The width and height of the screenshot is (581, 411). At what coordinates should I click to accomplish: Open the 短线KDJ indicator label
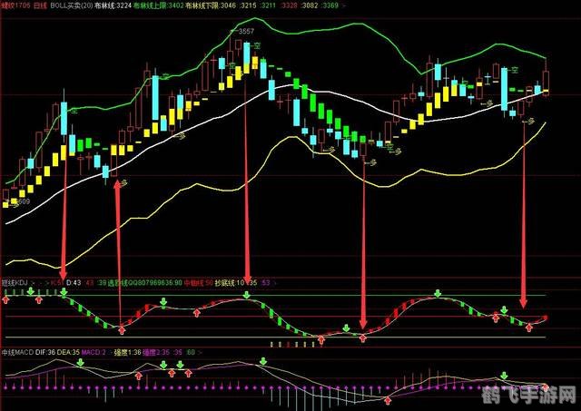(x=16, y=282)
